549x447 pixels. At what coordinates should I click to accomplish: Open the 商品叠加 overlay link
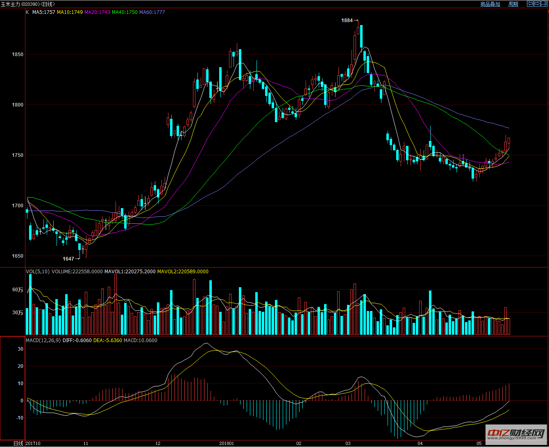pyautogui.click(x=490, y=4)
